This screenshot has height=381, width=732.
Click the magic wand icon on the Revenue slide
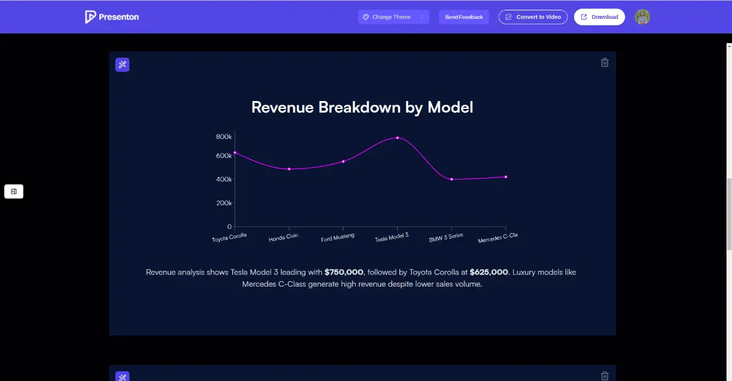coord(123,65)
